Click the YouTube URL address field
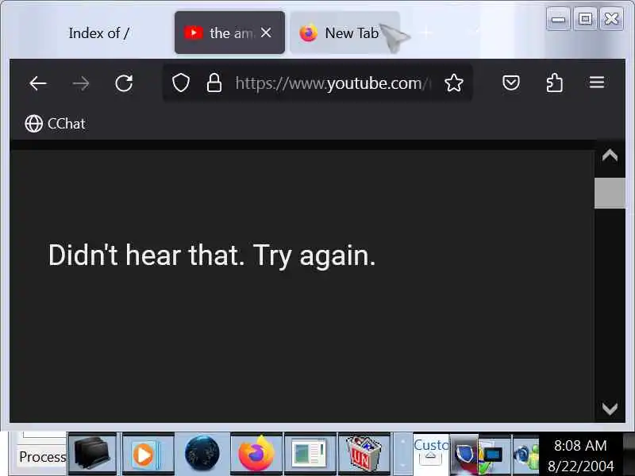 pyautogui.click(x=333, y=83)
